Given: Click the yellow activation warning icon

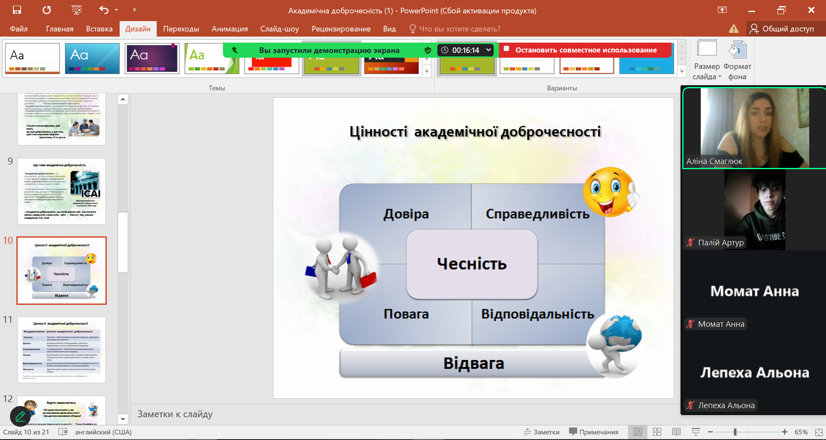Looking at the screenshot, I should point(733,29).
